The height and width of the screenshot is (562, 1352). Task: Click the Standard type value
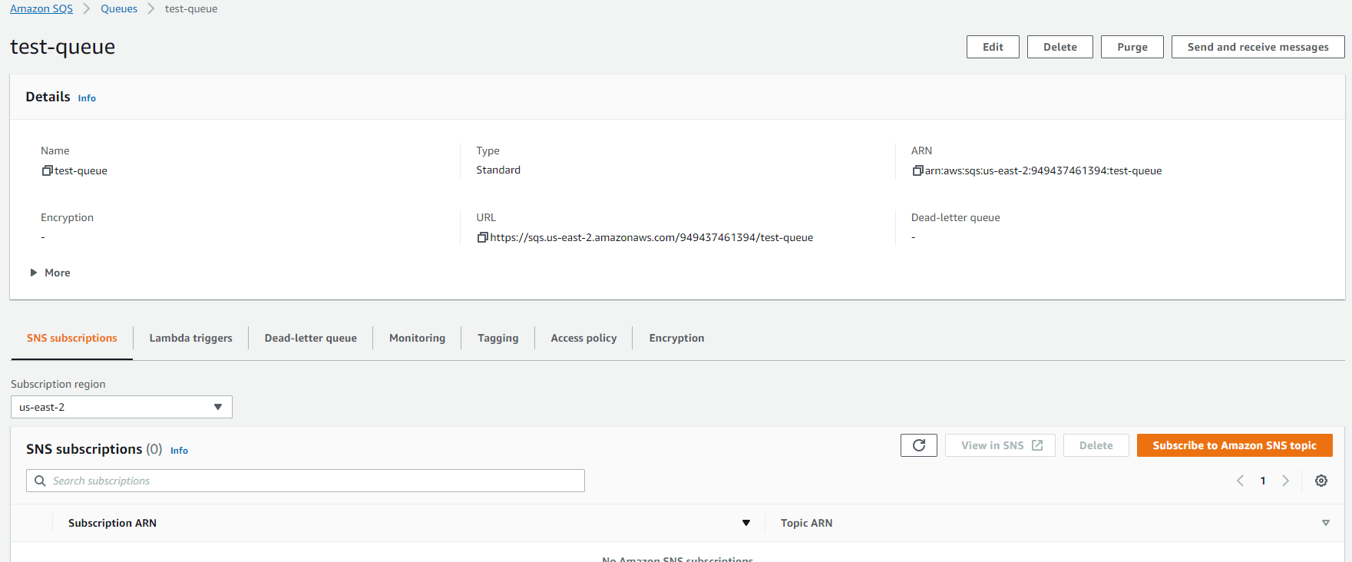point(498,170)
